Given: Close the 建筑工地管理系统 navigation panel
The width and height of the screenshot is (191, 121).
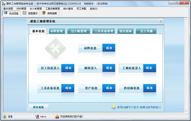Looking at the screenshot, I should click(x=160, y=21).
